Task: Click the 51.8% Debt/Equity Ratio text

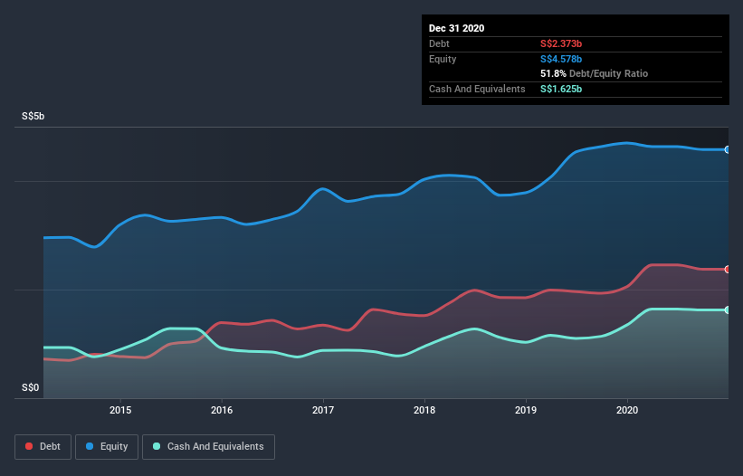Action: [595, 73]
